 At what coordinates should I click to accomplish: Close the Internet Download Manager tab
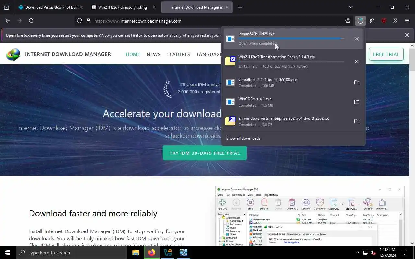point(227,7)
